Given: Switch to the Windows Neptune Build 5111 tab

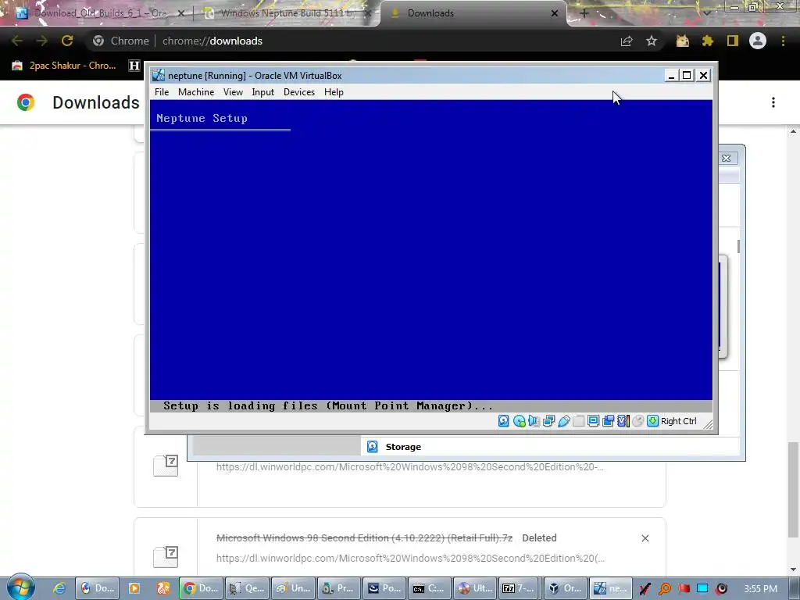Looking at the screenshot, I should (x=287, y=13).
